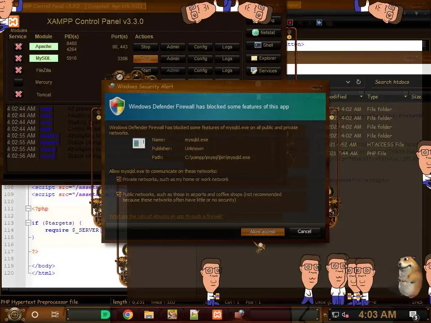The image size is (431, 323).
Task: Click the PHP Hypertext Preprocessor file status text
Action: click(39, 302)
